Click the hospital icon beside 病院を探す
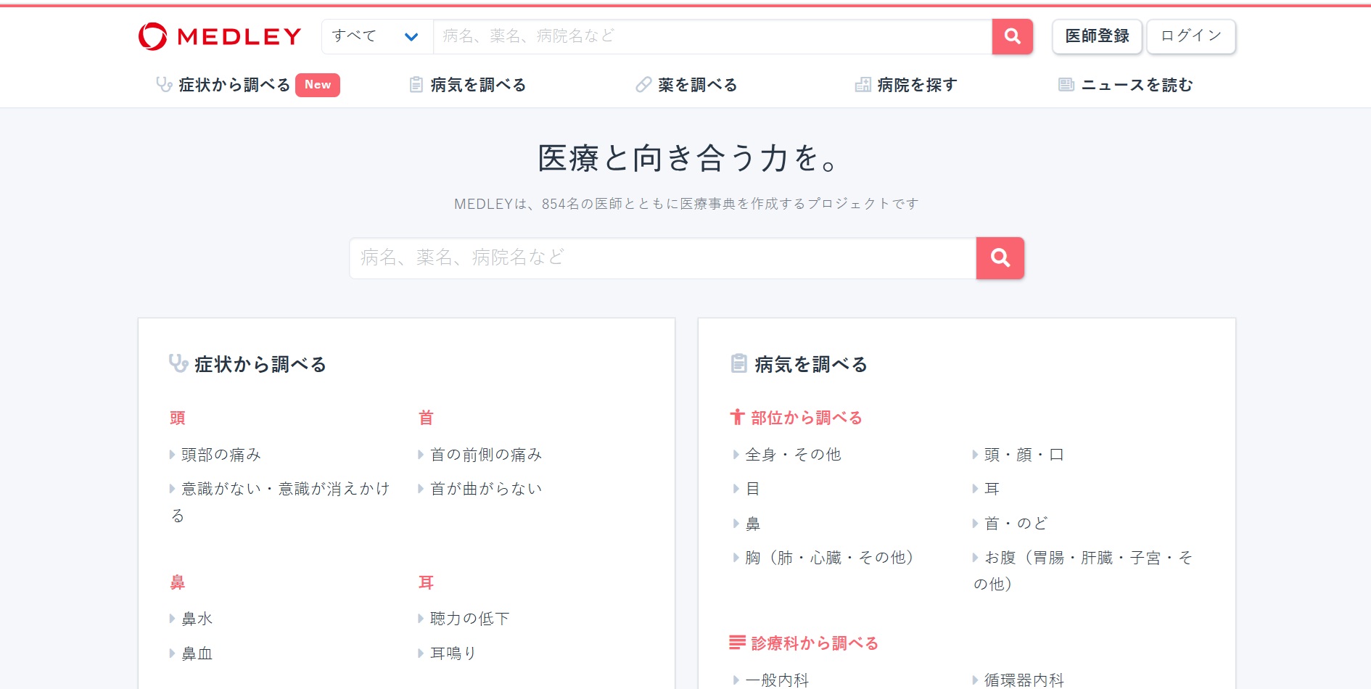Screen dimensions: 1371x689 coord(862,85)
